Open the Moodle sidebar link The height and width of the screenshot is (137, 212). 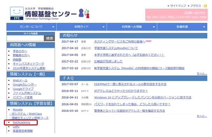pyautogui.click(x=18, y=110)
